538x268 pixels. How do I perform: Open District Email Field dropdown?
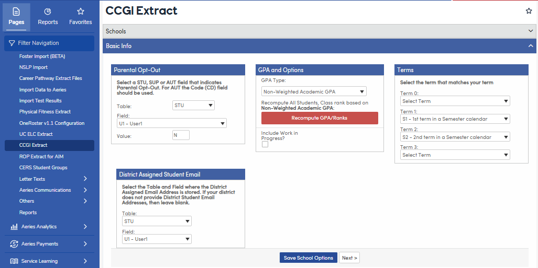(x=157, y=239)
